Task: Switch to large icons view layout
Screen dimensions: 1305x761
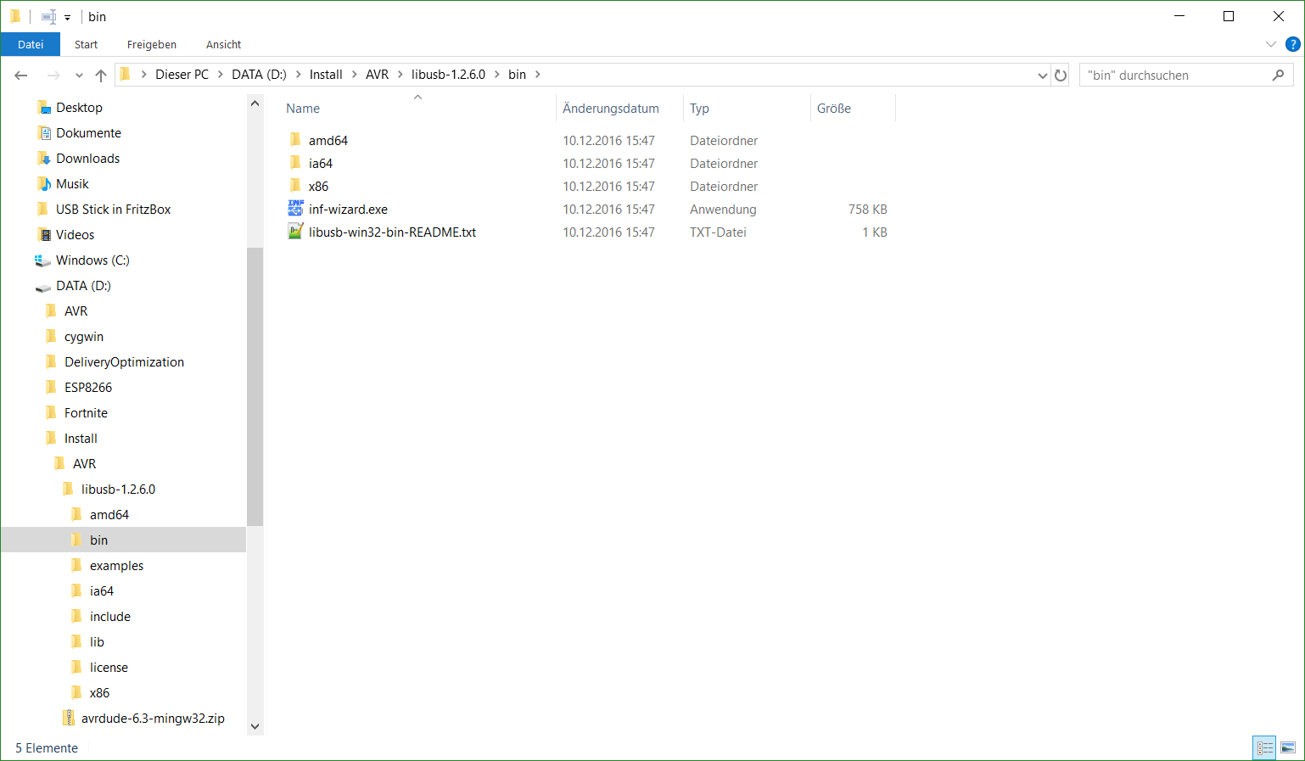Action: point(1288,747)
